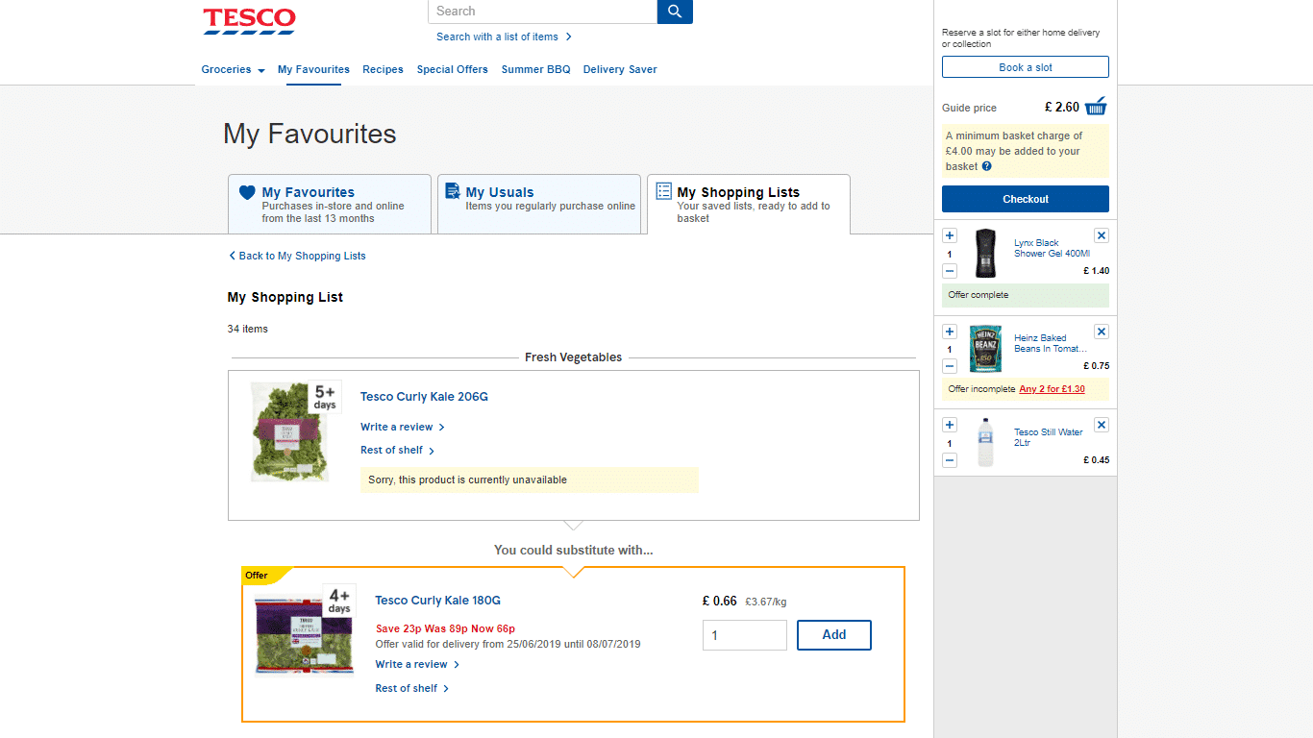
Task: Open the My Favourites tab with heart
Action: [329, 203]
